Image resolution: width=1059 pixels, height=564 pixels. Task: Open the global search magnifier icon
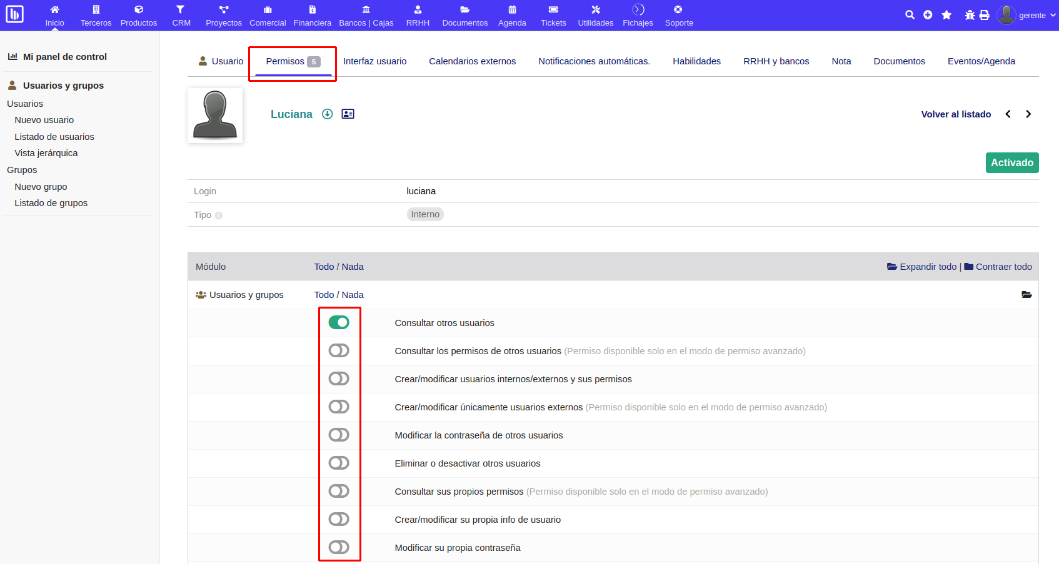[x=910, y=14]
